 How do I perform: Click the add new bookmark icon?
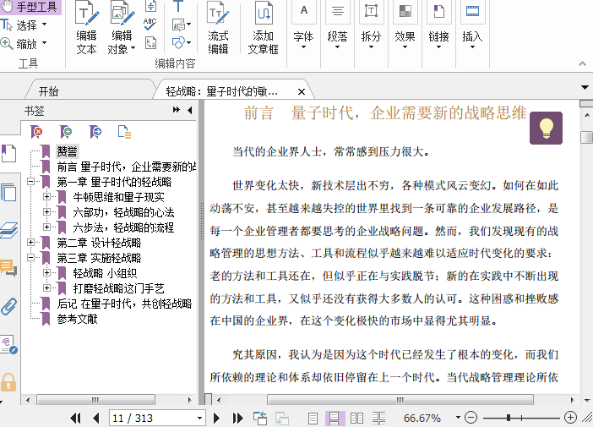pyautogui.click(x=66, y=132)
